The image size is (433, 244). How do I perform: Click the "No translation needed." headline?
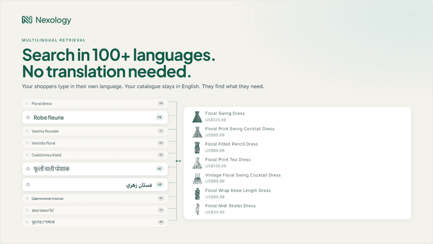tap(107, 71)
